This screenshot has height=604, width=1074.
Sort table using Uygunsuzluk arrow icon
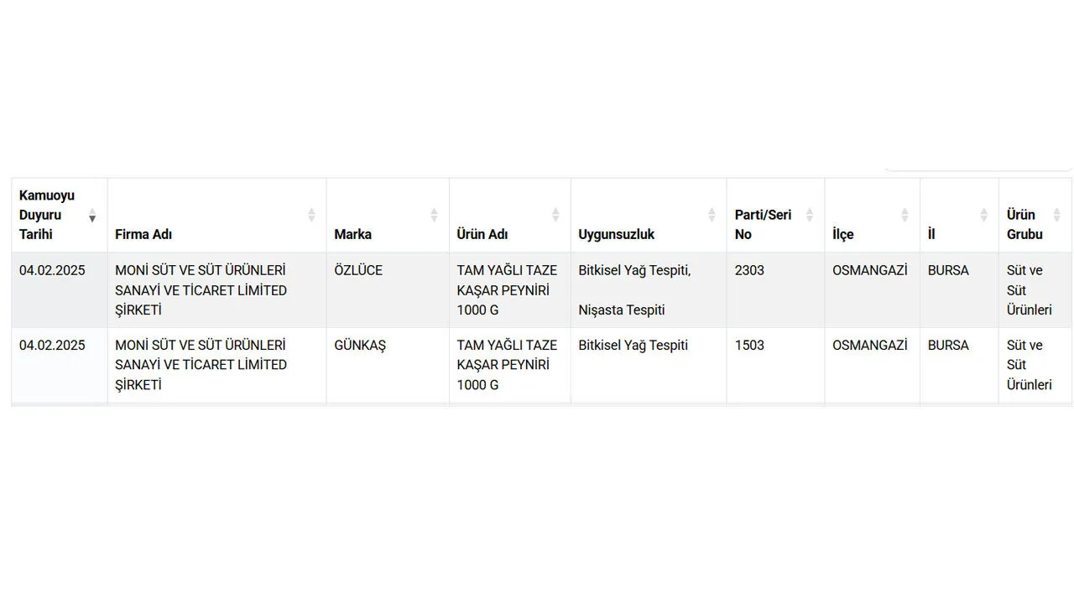tap(712, 215)
